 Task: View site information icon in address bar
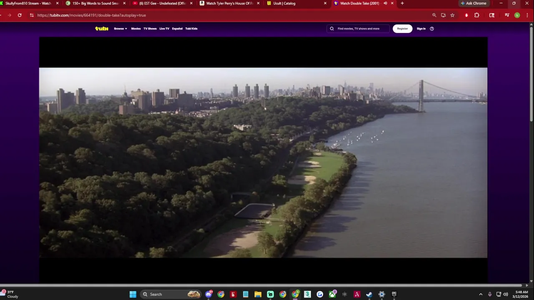pyautogui.click(x=32, y=15)
